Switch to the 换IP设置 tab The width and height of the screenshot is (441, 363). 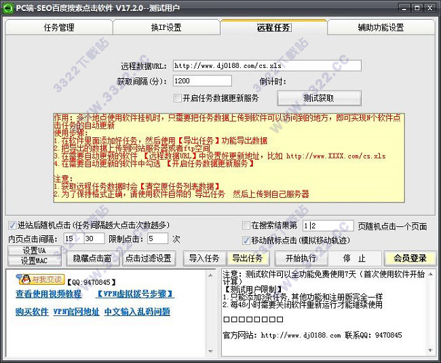coord(166,27)
